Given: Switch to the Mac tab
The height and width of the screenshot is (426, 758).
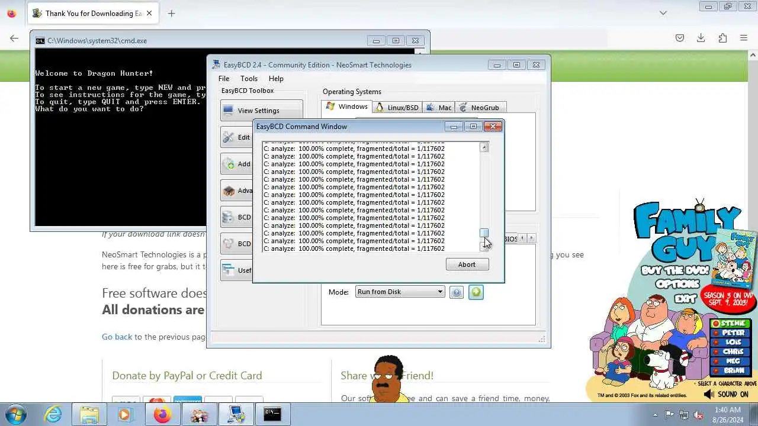Looking at the screenshot, I should coord(438,108).
